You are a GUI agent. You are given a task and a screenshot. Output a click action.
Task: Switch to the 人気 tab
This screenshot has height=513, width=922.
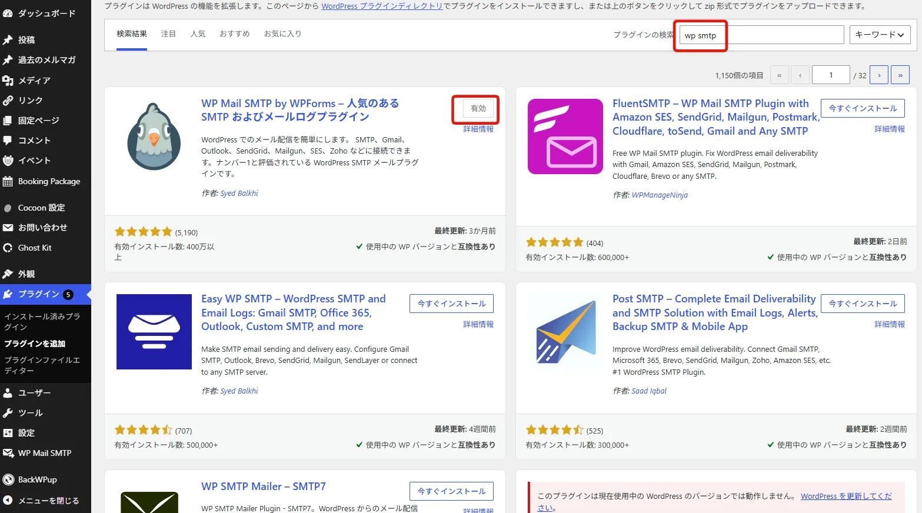tap(198, 34)
